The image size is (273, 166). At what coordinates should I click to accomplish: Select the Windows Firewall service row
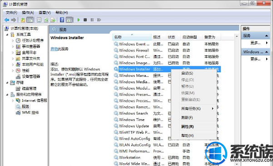(x=167, y=50)
